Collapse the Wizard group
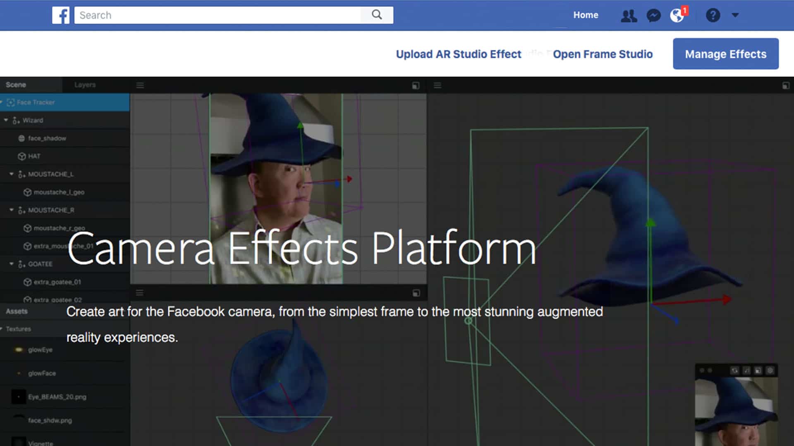Viewport: 794px width, 446px height. [x=6, y=120]
